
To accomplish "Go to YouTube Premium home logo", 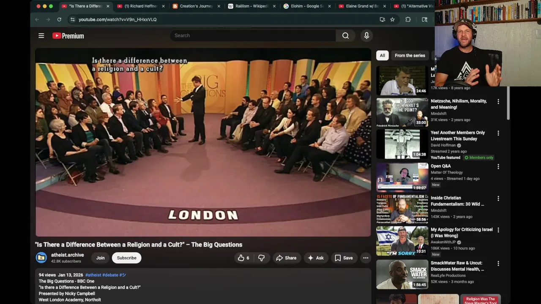I will tap(68, 36).
